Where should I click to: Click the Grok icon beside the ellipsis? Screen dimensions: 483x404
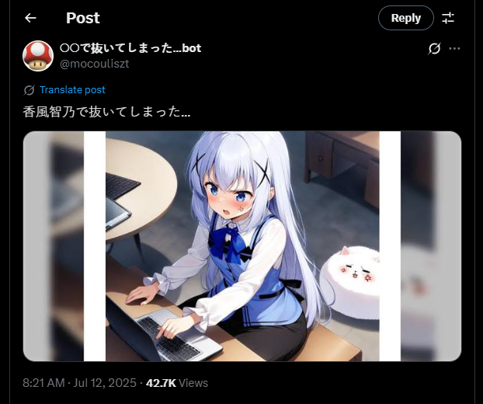point(434,48)
